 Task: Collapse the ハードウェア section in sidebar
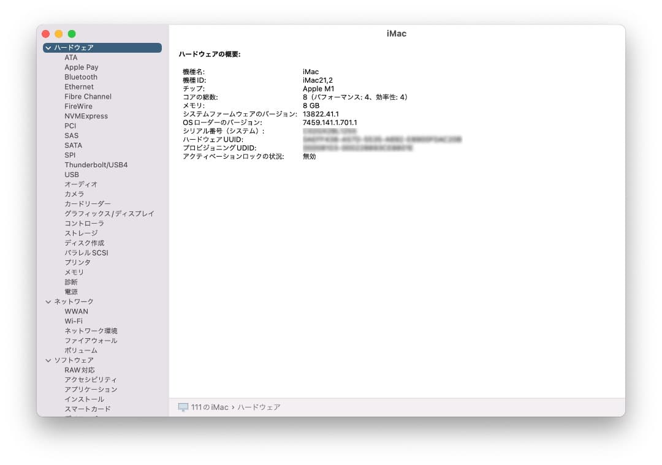[x=48, y=47]
